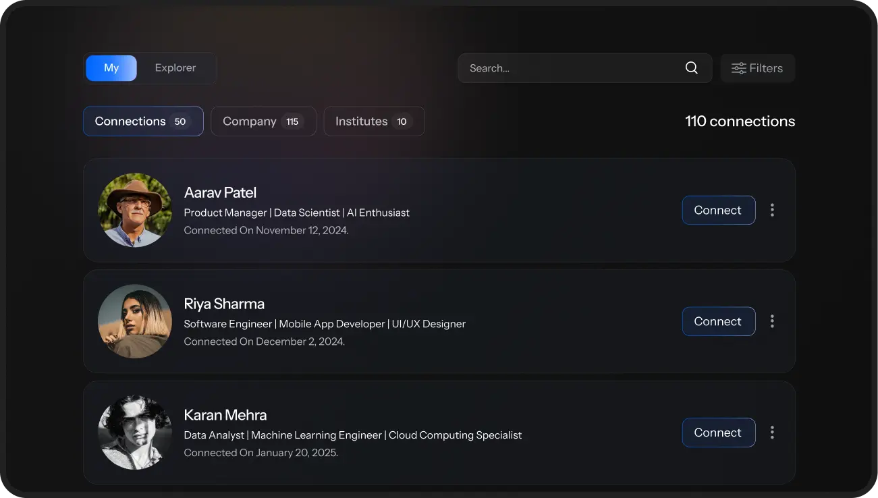Open Riya Sharma's profile photo
The image size is (878, 498).
[135, 321]
